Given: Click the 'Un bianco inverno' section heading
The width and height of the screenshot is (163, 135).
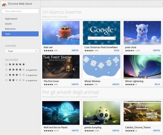Looking at the screenshot, I should coord(62,12).
